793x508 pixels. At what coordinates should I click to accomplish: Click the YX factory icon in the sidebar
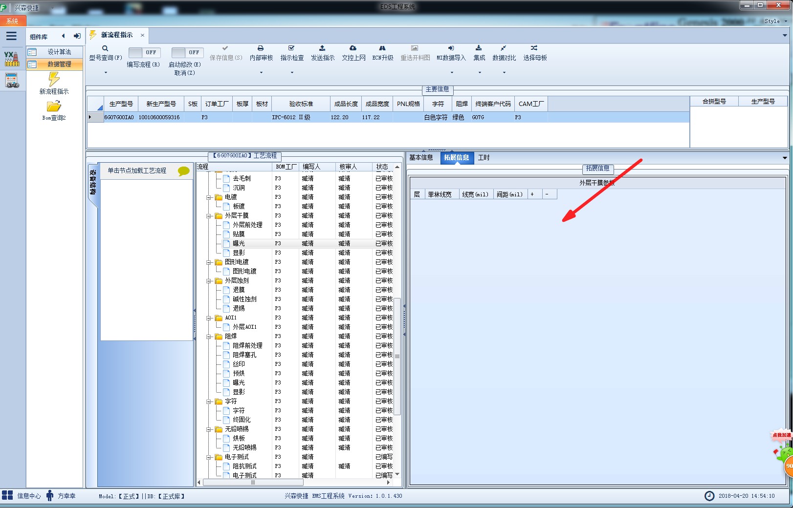click(x=12, y=59)
